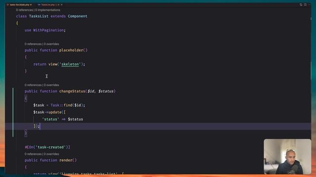
Task: Click the TasksList class name
Action: tap(39, 16)
